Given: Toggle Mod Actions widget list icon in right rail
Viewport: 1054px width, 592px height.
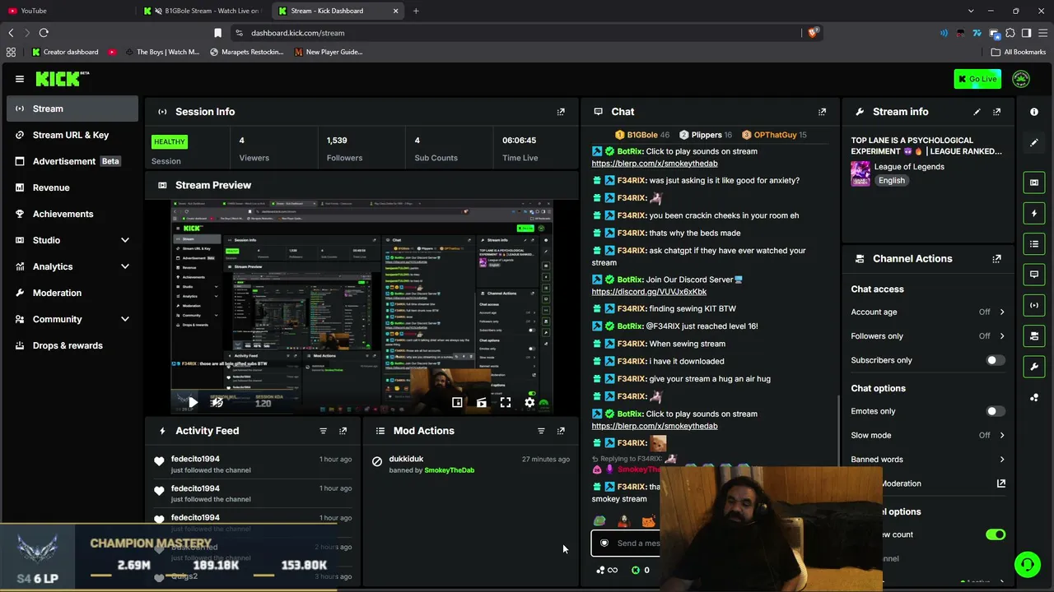Looking at the screenshot, I should [x=1034, y=244].
